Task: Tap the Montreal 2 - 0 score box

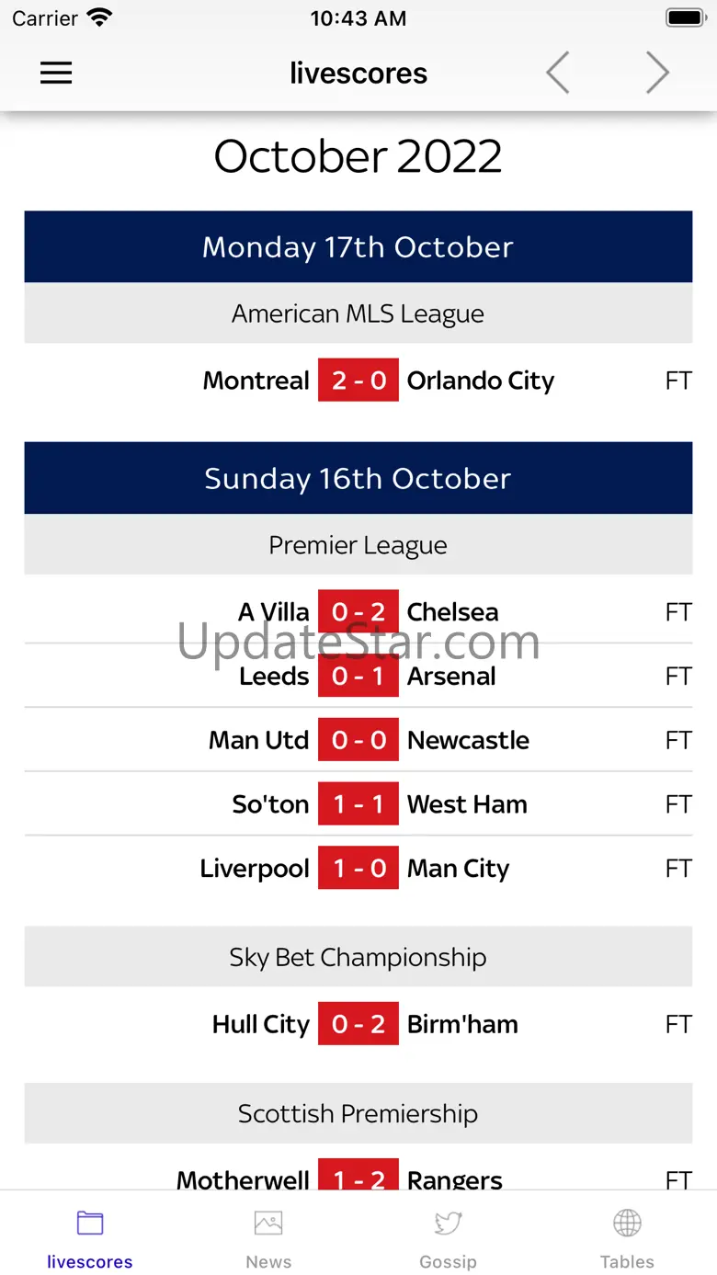Action: [x=358, y=381]
